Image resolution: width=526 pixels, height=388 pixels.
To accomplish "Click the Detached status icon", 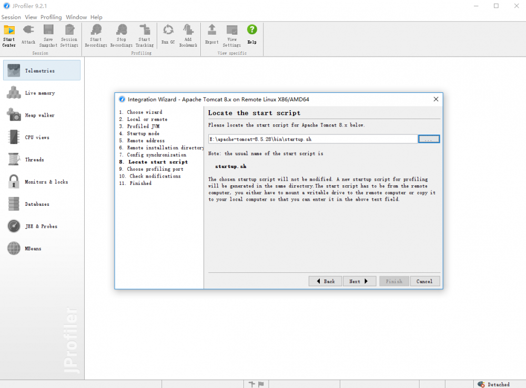I will click(x=481, y=384).
